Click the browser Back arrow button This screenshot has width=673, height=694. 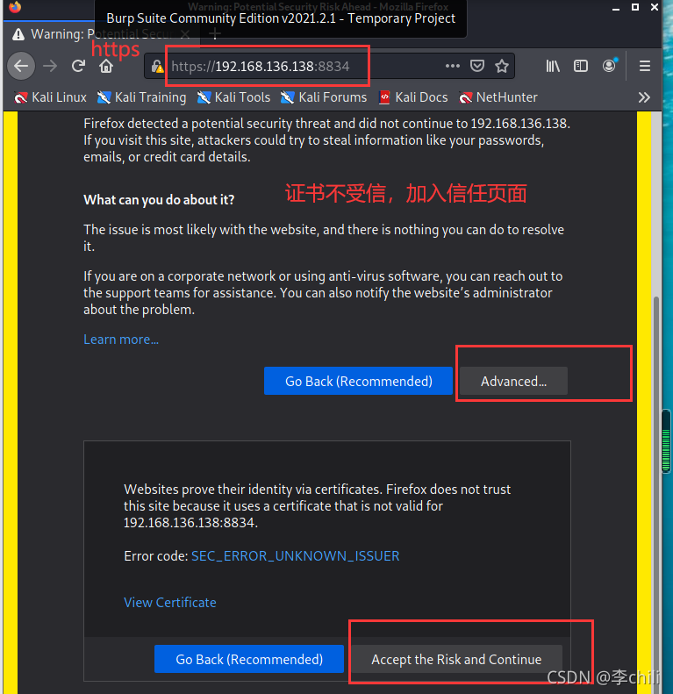click(x=21, y=67)
